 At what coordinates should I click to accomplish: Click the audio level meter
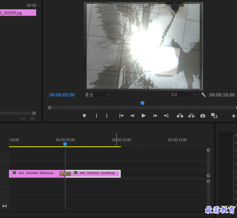[226, 169]
